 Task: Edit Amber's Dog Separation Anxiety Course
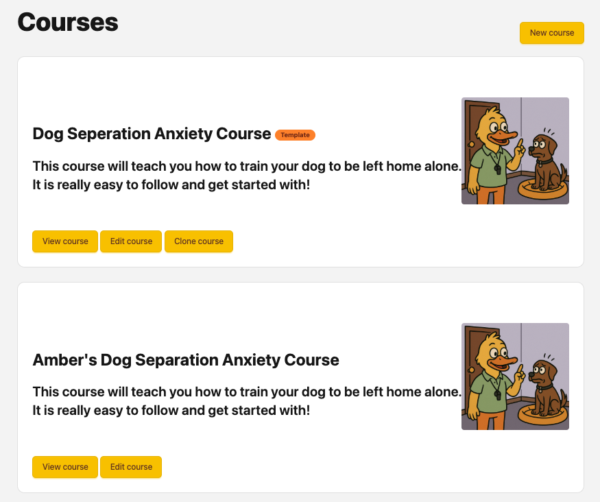click(x=131, y=467)
